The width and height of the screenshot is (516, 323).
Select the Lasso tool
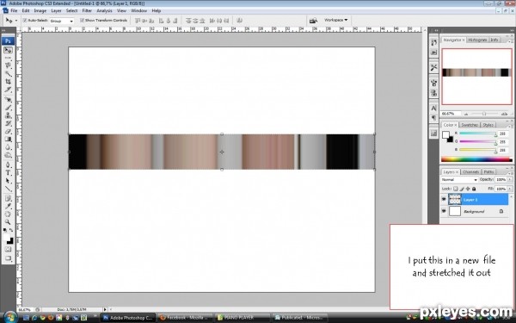point(8,65)
